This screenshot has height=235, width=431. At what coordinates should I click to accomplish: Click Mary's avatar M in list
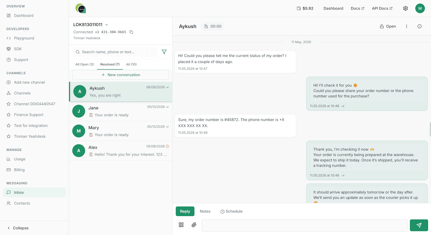pos(79,131)
